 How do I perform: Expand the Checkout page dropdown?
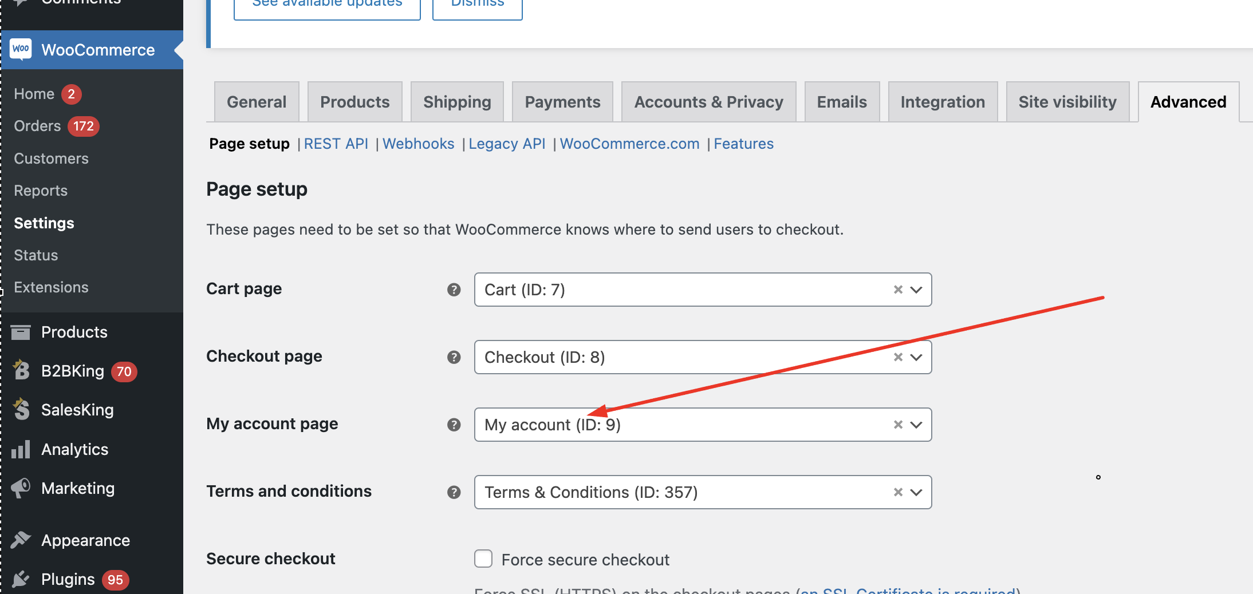(916, 357)
